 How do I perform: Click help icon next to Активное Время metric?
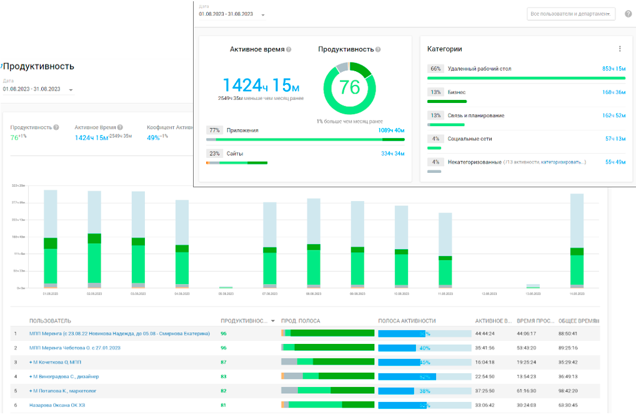120,127
